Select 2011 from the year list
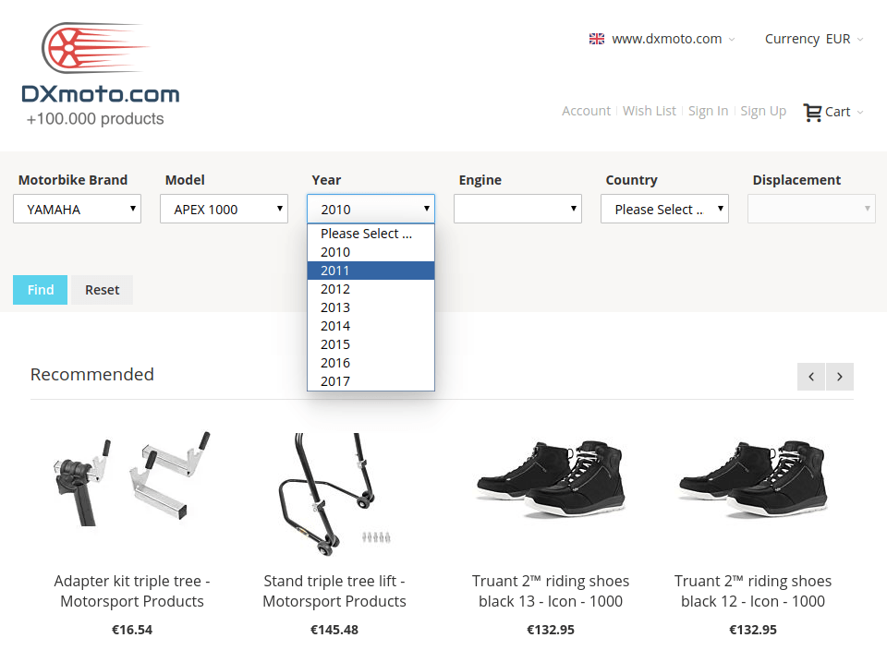 point(371,271)
